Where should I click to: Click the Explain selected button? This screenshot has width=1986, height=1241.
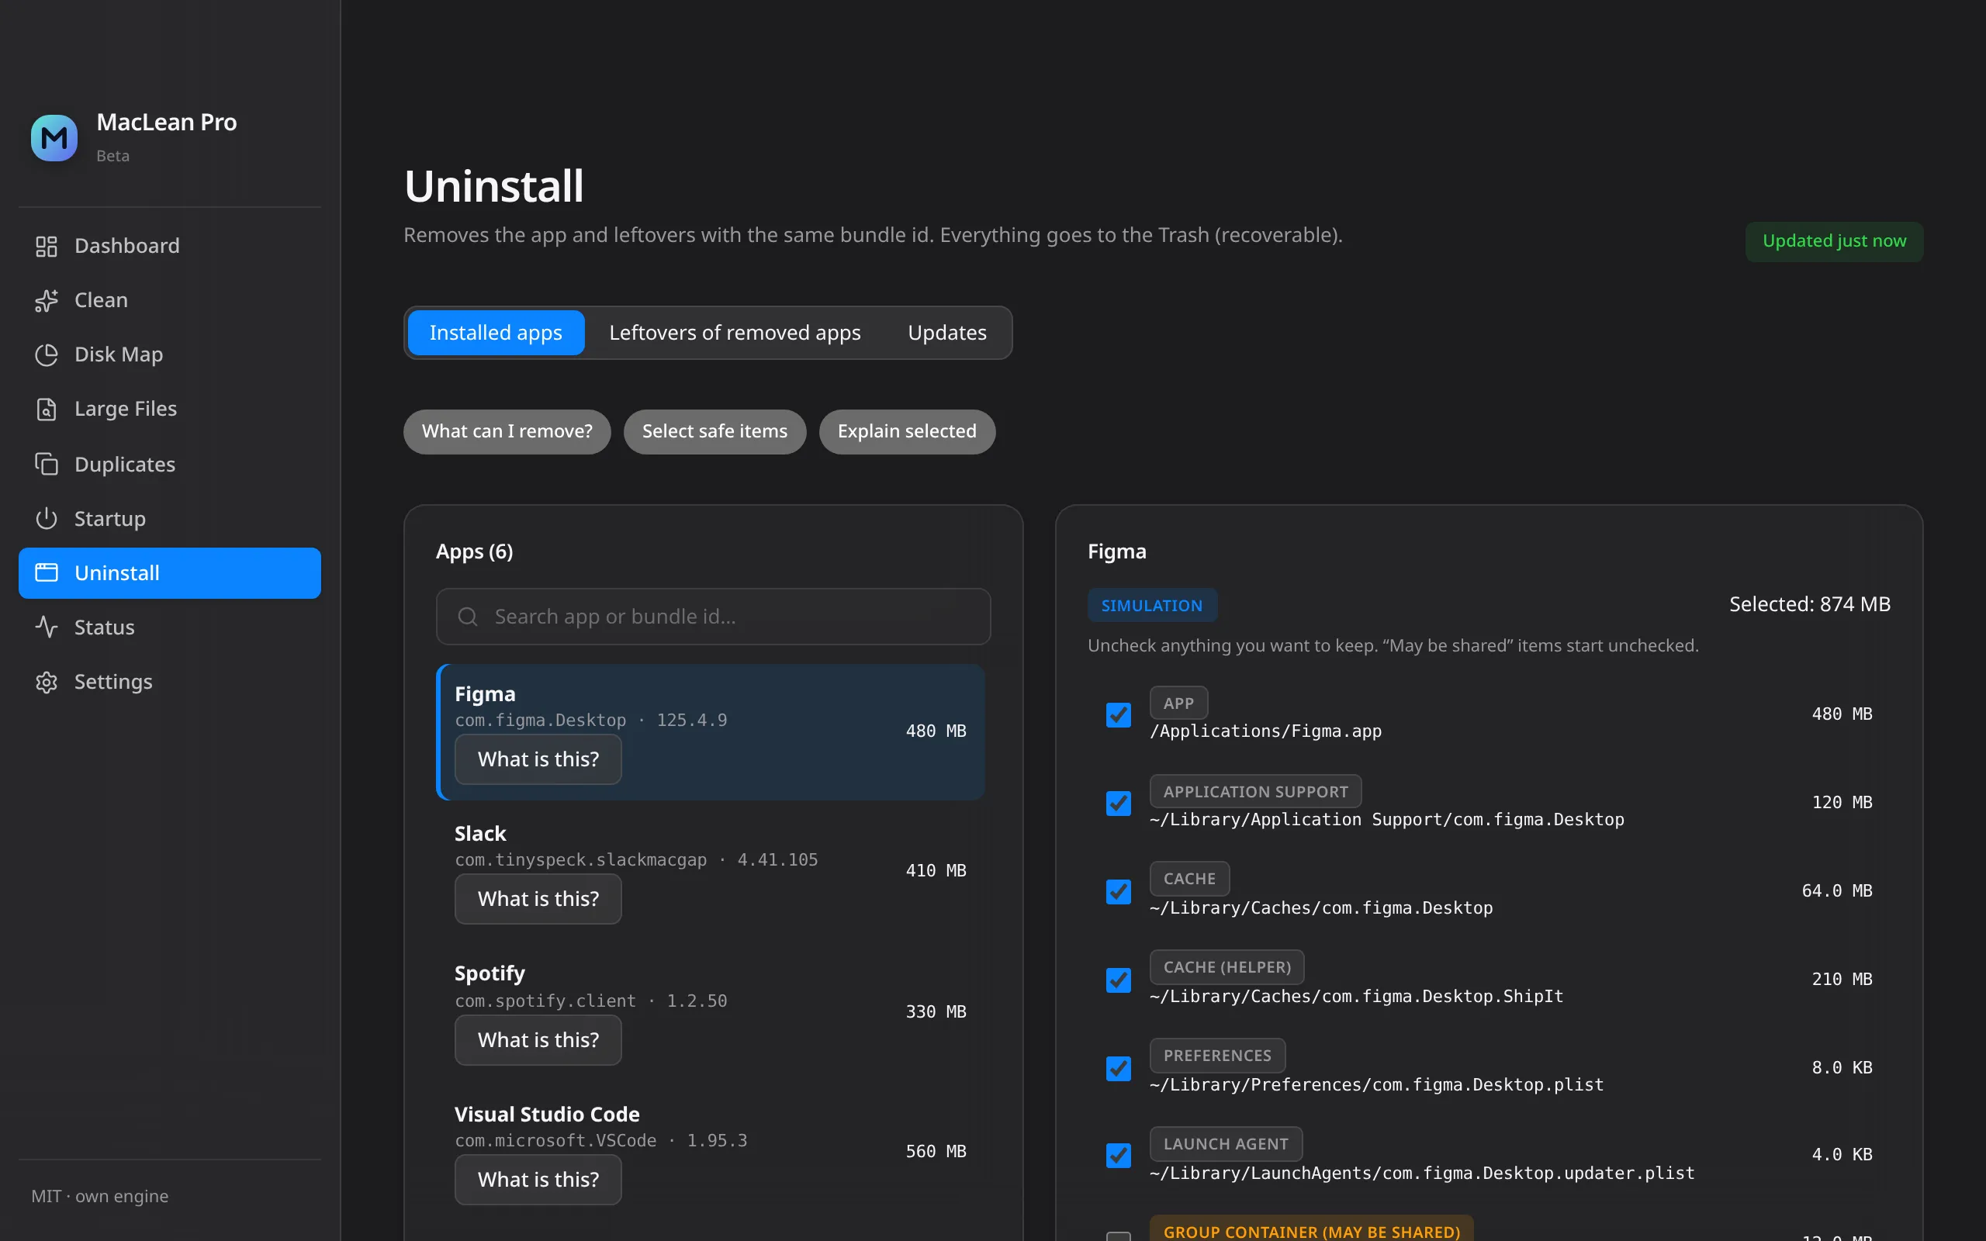907,432
